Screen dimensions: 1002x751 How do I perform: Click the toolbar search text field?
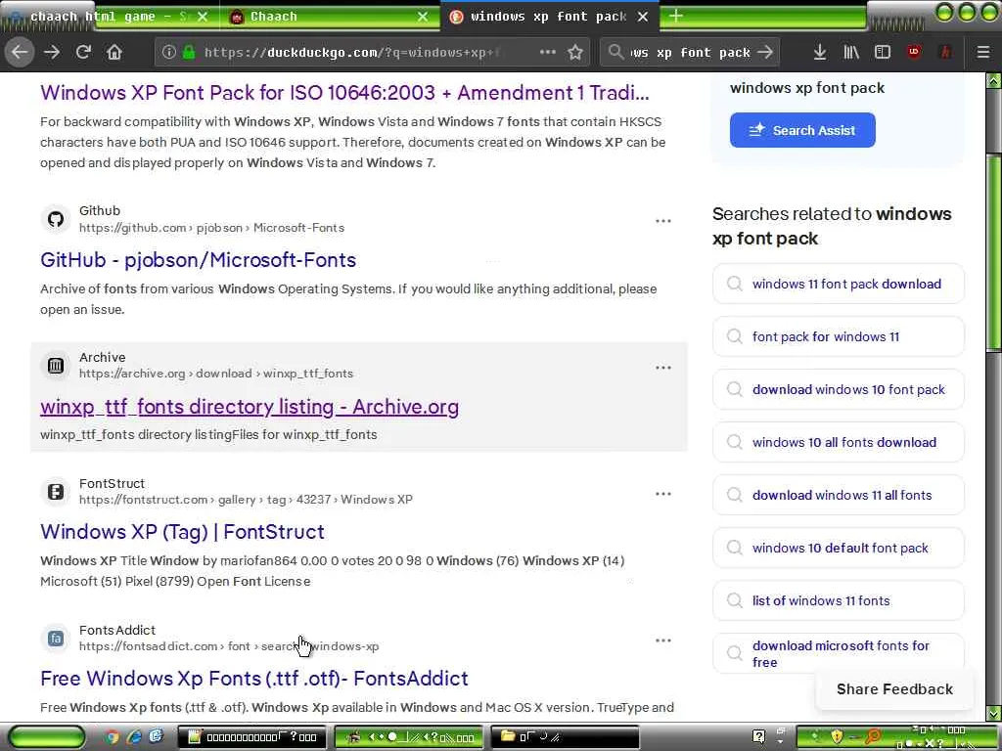(690, 52)
